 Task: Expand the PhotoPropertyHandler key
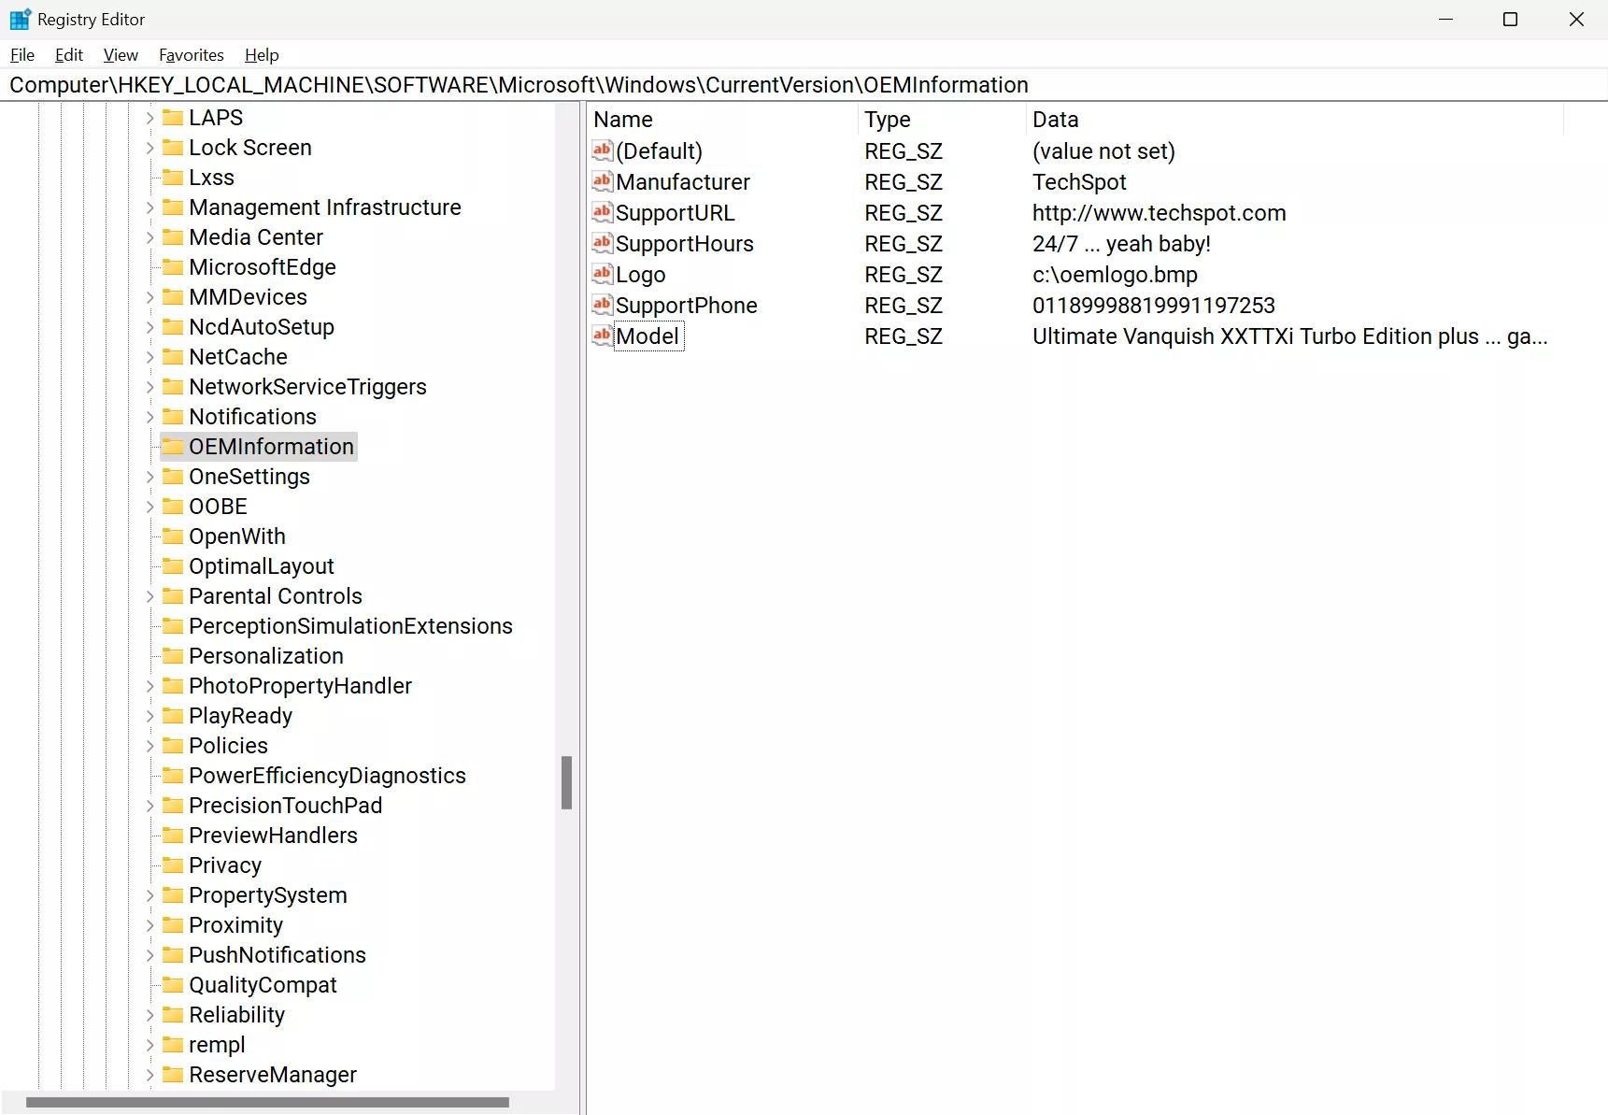click(149, 686)
